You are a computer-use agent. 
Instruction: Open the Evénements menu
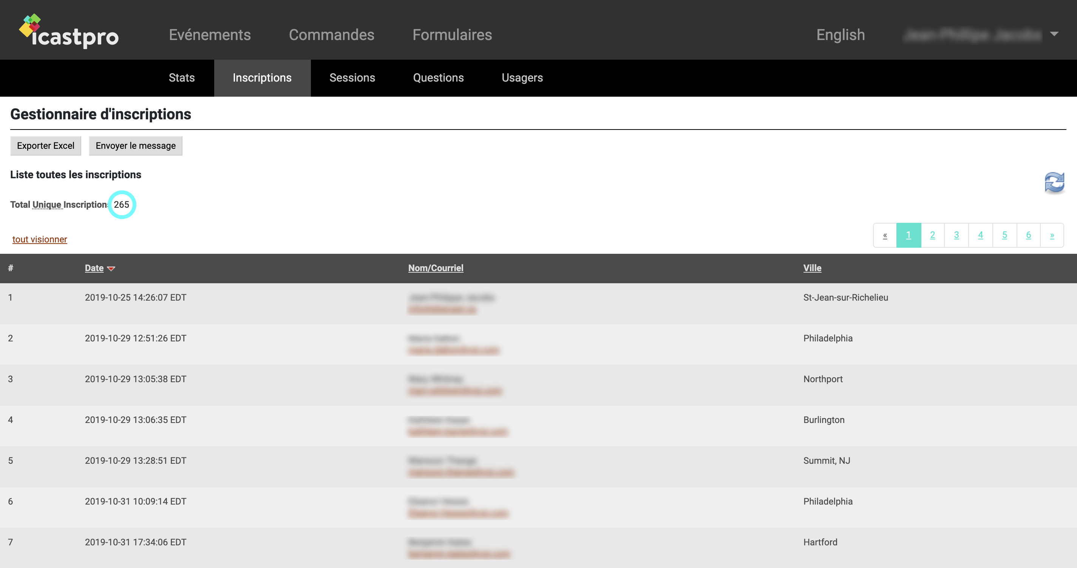[209, 35]
